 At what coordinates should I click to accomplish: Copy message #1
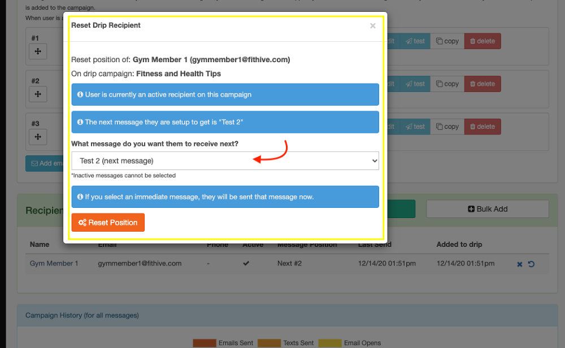(446, 41)
